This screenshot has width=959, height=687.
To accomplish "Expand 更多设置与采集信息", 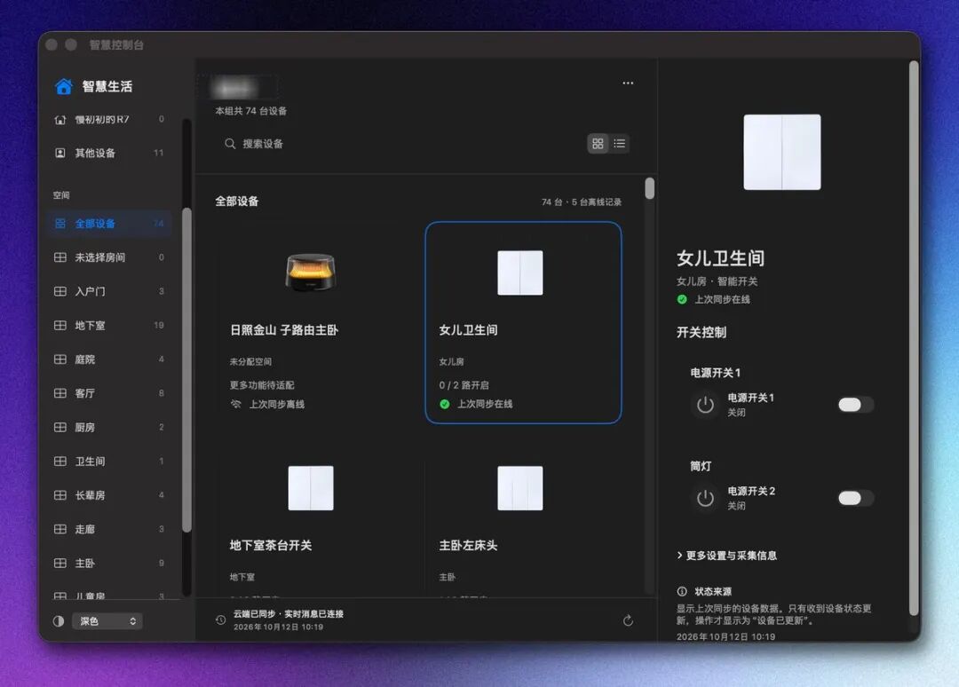I will click(x=726, y=556).
